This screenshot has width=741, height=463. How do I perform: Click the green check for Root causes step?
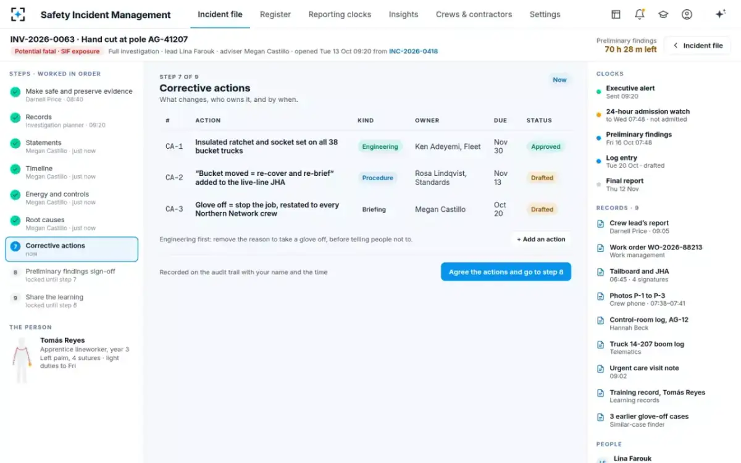coord(15,220)
